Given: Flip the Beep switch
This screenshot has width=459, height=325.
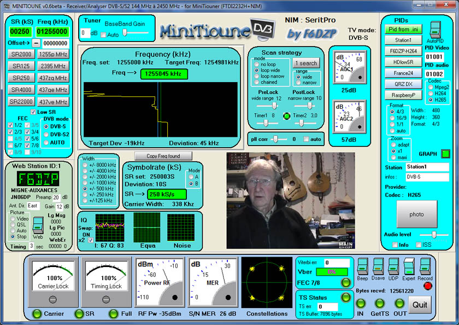Looking at the screenshot, I should (x=362, y=265).
